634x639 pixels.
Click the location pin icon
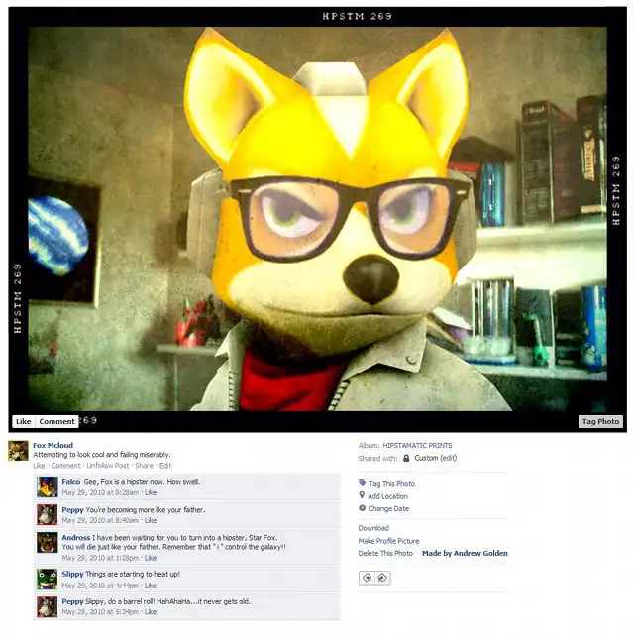coord(363,496)
